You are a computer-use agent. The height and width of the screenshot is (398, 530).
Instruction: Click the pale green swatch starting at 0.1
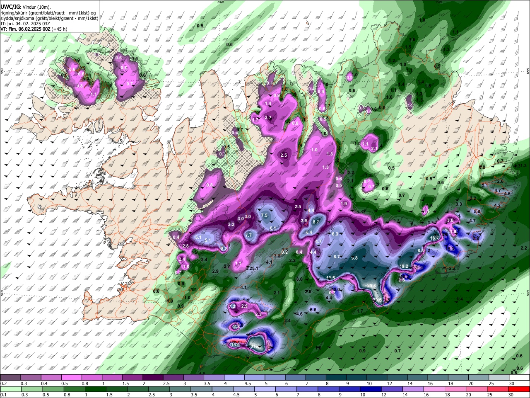[x=10, y=389]
